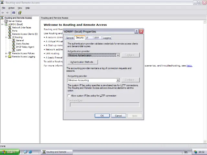Click the IP Routing node icon
The height and width of the screenshot is (155, 207).
coord(10,37)
